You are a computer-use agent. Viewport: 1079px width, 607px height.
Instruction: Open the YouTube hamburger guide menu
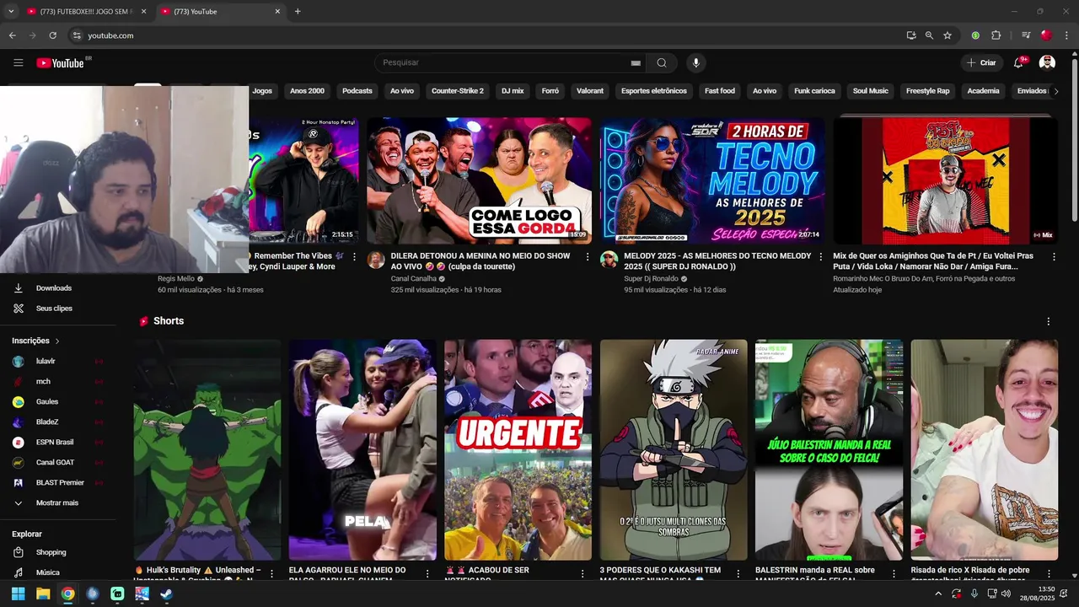(19, 62)
